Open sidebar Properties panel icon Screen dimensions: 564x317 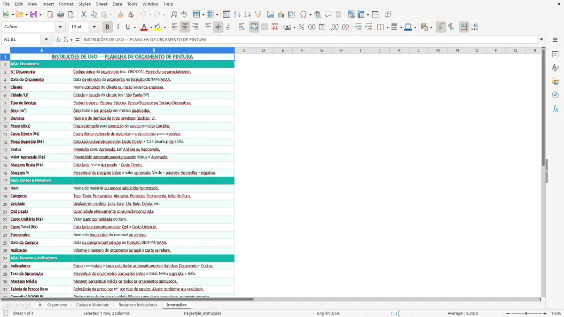click(x=555, y=54)
